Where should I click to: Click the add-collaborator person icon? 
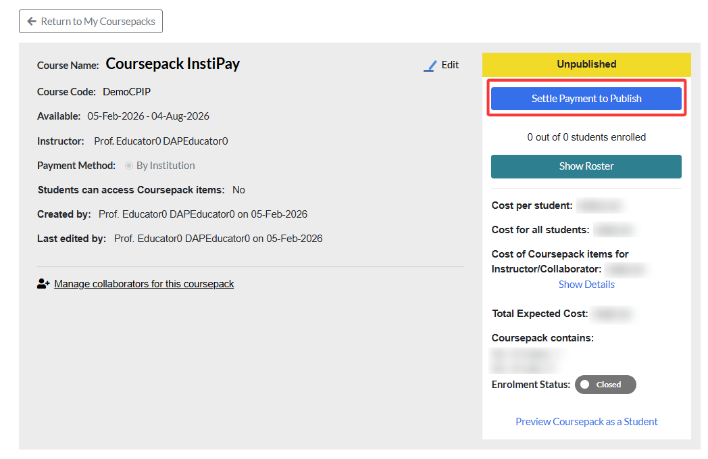point(43,284)
